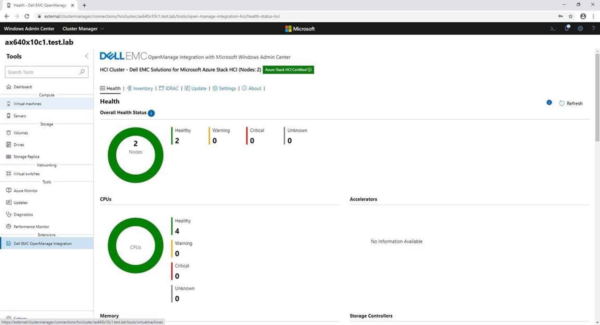This screenshot has width=600, height=325.
Task: Close the Health - Dell EMC OpenManage tab
Action: (x=72, y=5)
